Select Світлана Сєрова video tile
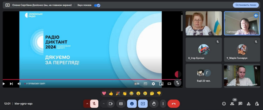Screen dimensions: 263x110 click(x=242, y=23)
